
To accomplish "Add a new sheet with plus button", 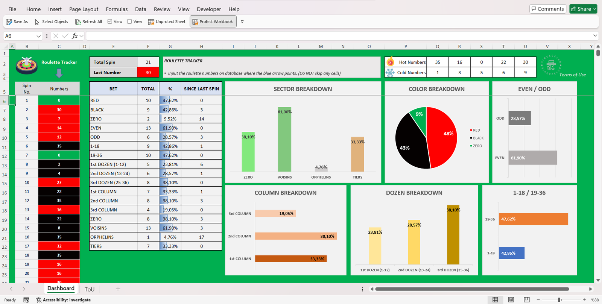I will [118, 289].
